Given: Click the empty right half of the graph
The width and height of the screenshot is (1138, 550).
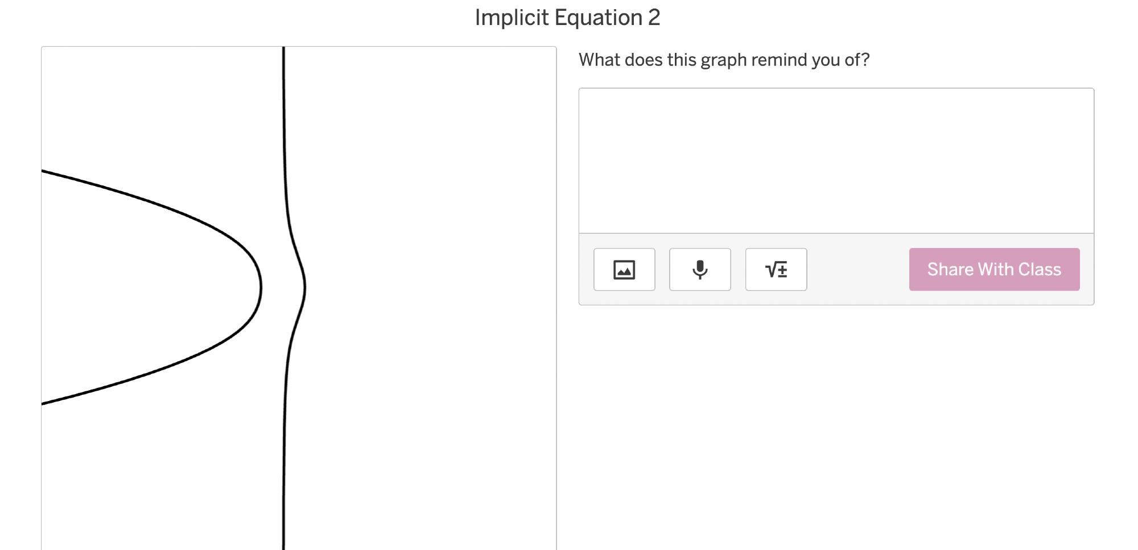Looking at the screenshot, I should coord(432,284).
